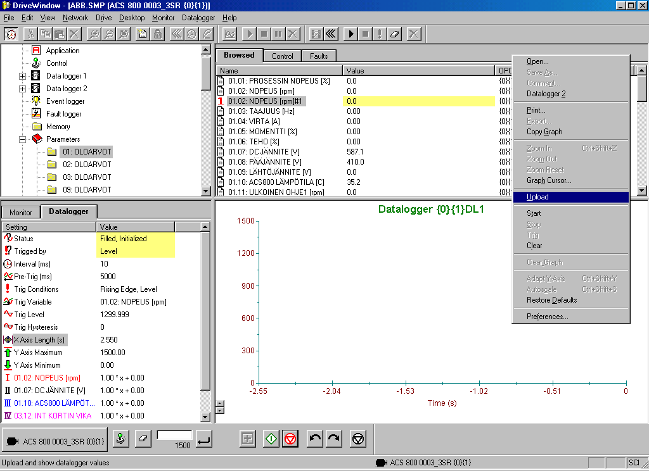Image resolution: width=649 pixels, height=471 pixels.
Task: Click the reference value input field
Action: pyautogui.click(x=174, y=435)
